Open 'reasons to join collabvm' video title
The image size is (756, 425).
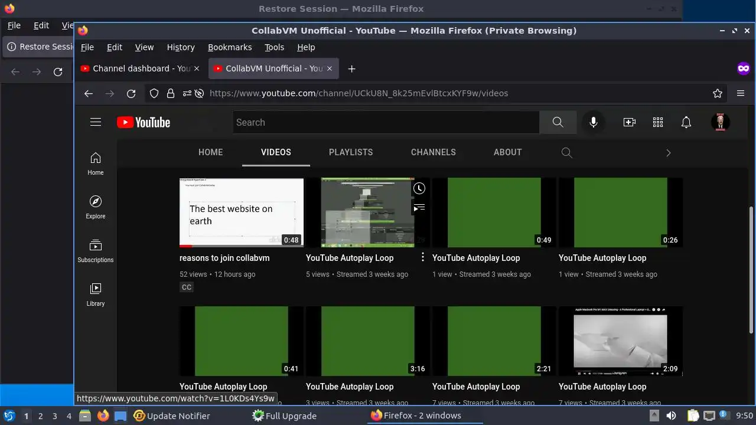coord(224,258)
